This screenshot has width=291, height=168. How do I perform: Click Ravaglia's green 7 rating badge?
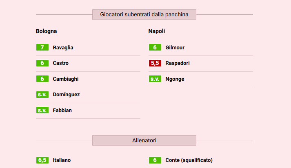42,48
